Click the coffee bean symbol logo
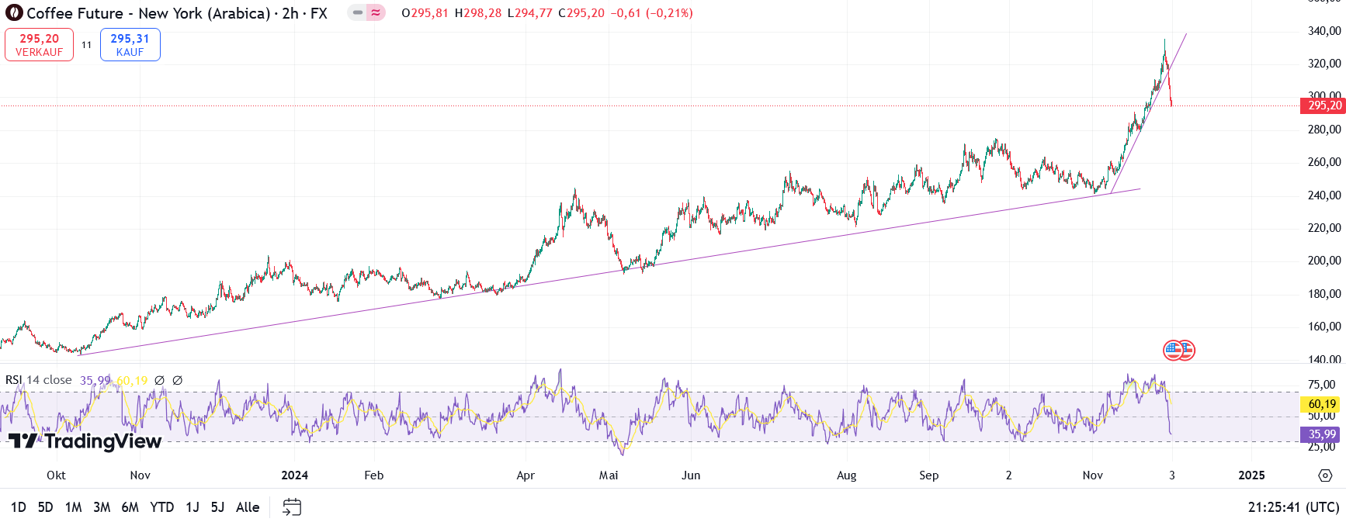1346x522 pixels. 14,13
